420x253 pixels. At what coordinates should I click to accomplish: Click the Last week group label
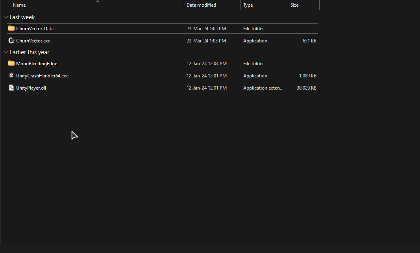(x=22, y=17)
